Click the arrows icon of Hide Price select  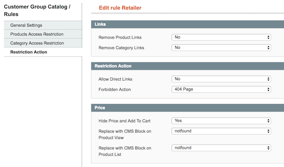tap(268, 121)
